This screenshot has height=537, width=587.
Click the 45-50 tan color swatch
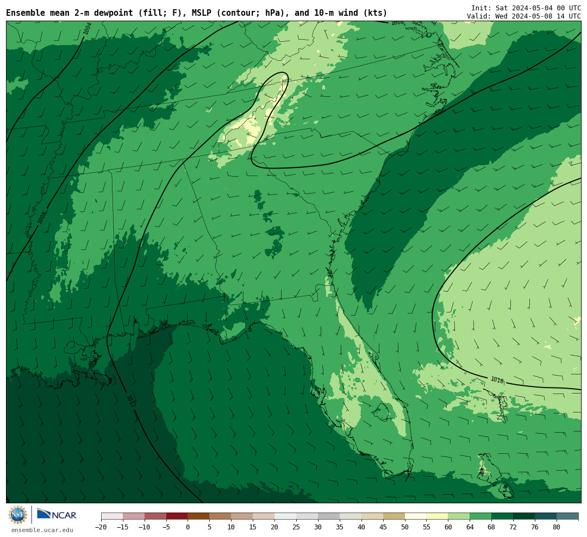394,516
